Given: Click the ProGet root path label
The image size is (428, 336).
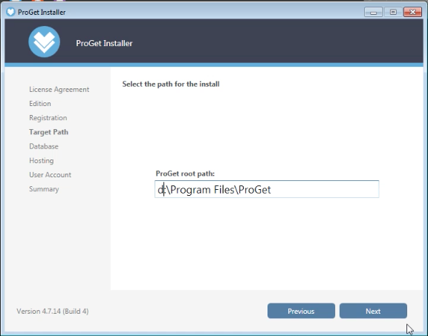Looking at the screenshot, I should pyautogui.click(x=185, y=174).
